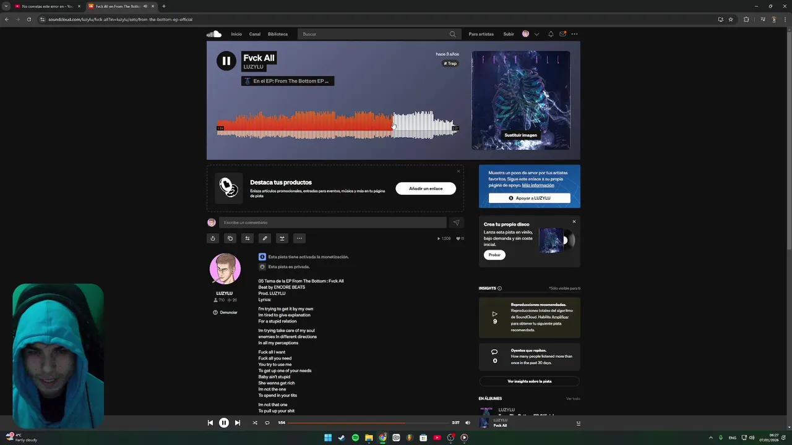Open LUZYLU artist link under title

click(x=254, y=67)
